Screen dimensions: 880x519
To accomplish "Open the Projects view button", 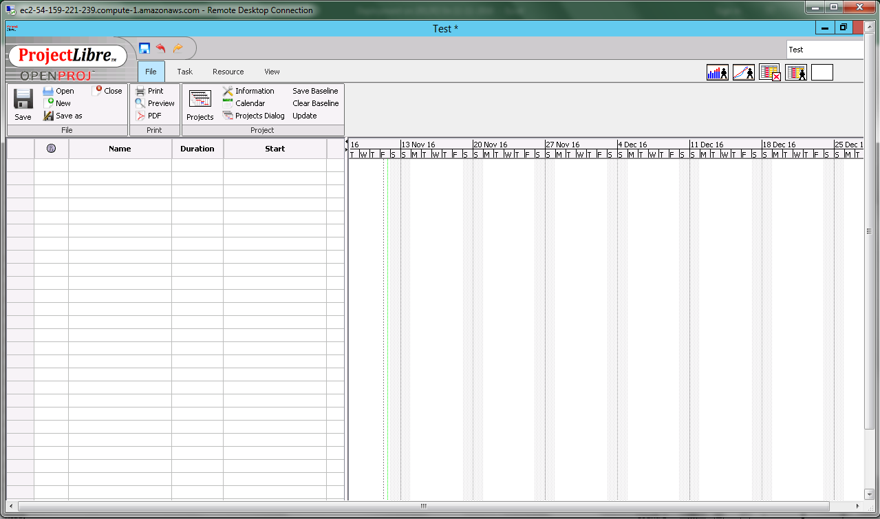I will pyautogui.click(x=200, y=105).
